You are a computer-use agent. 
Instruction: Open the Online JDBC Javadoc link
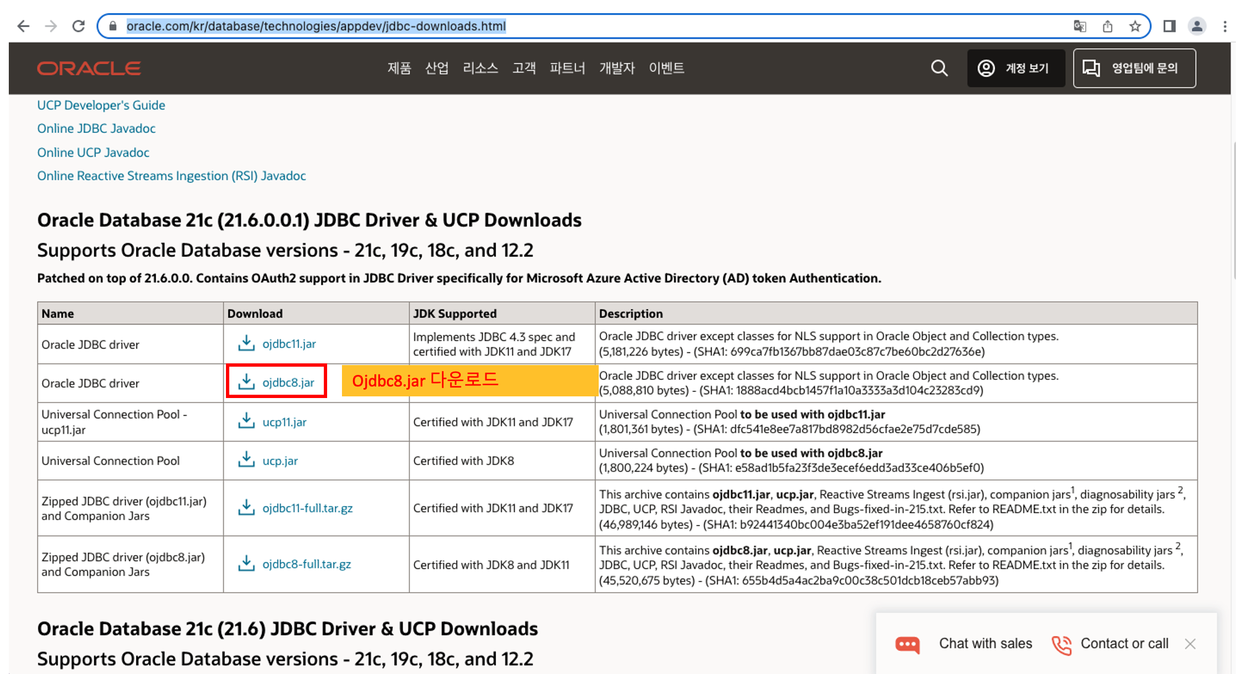pos(96,128)
